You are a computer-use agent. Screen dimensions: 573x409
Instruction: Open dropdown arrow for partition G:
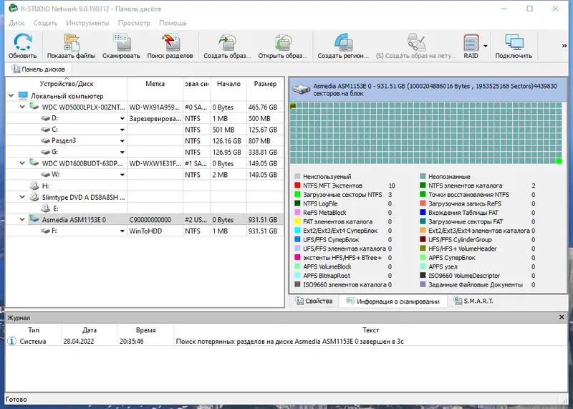click(x=122, y=153)
